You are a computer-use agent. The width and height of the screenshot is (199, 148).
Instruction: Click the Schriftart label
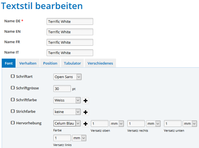24,77
